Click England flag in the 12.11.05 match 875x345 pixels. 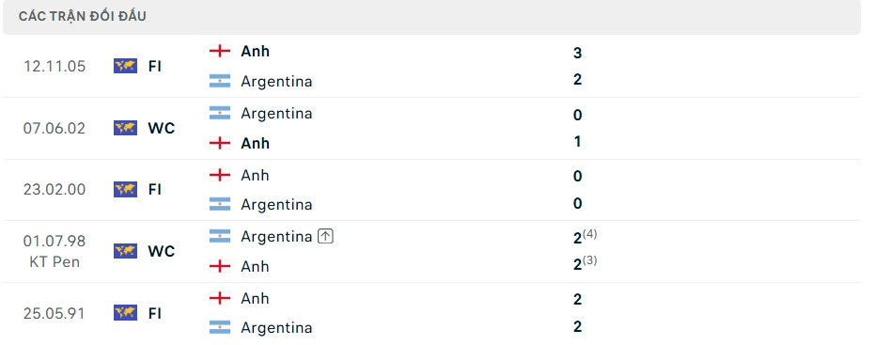[x=220, y=51]
